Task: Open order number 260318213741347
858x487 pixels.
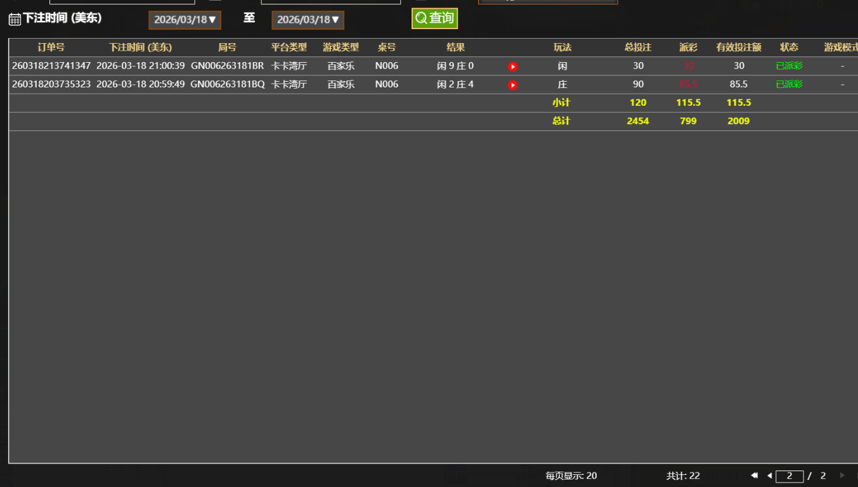Action: (51, 66)
